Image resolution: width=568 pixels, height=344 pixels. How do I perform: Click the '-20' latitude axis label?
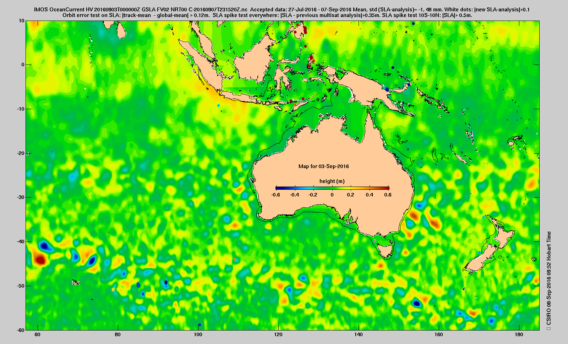pyautogui.click(x=20, y=153)
